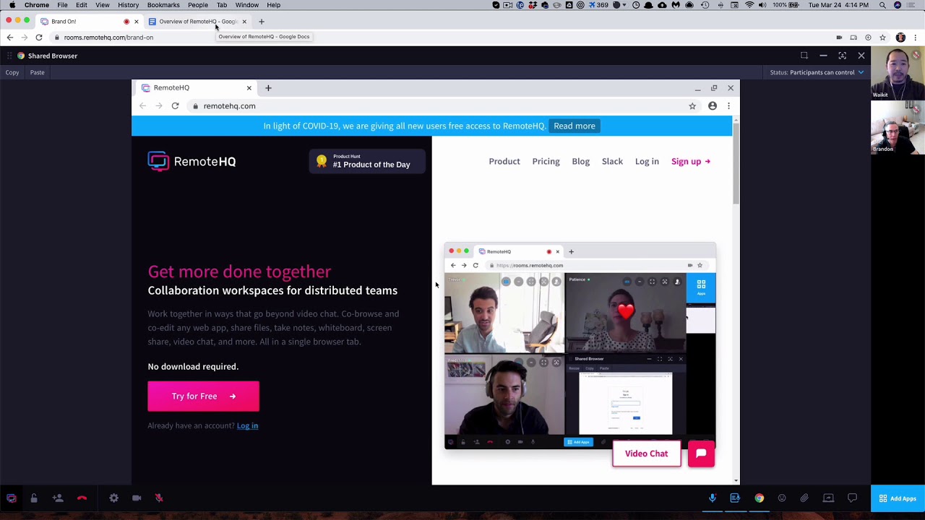Open the transcription notes icon
The height and width of the screenshot is (520, 925).
tap(735, 498)
